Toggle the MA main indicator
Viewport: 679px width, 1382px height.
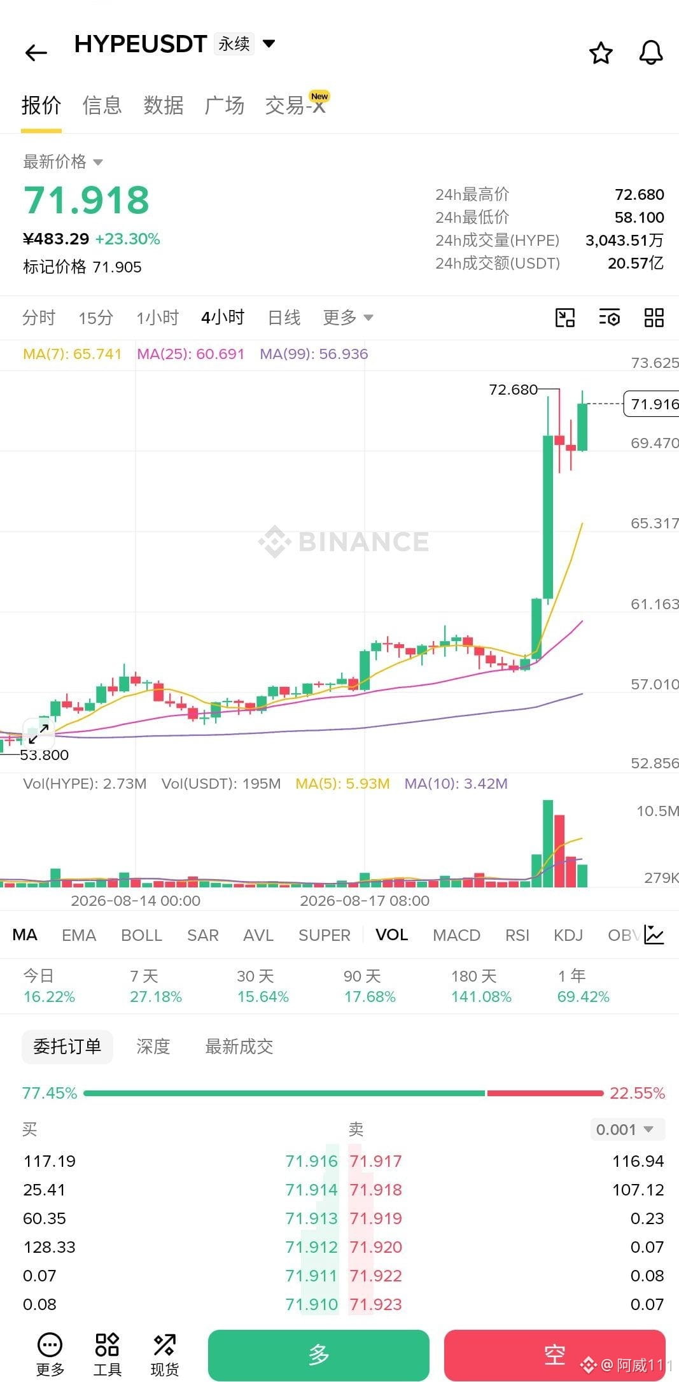[x=25, y=934]
